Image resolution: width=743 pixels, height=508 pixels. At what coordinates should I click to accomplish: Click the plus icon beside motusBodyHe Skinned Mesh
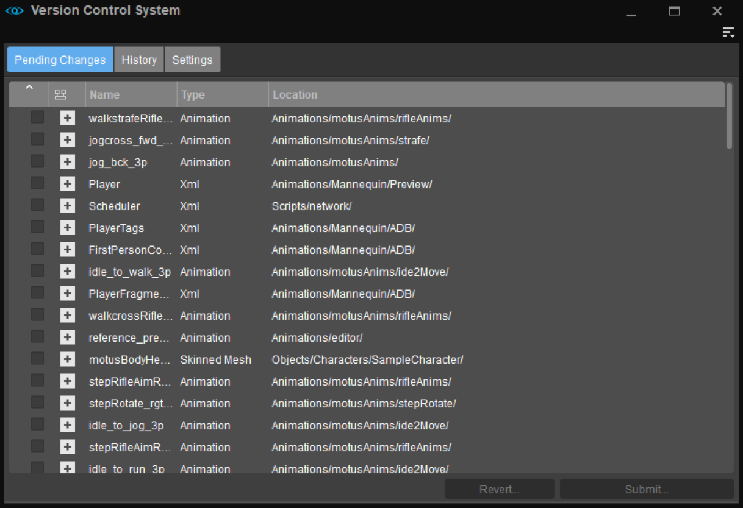point(68,360)
